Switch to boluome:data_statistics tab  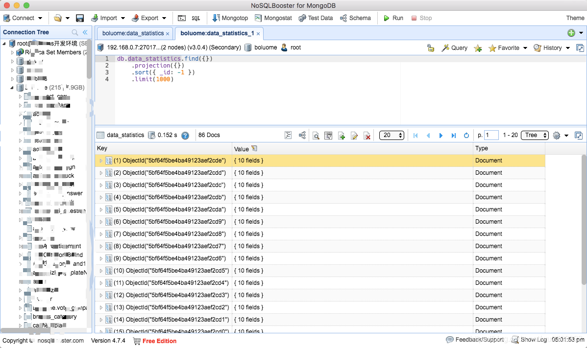pyautogui.click(x=133, y=33)
